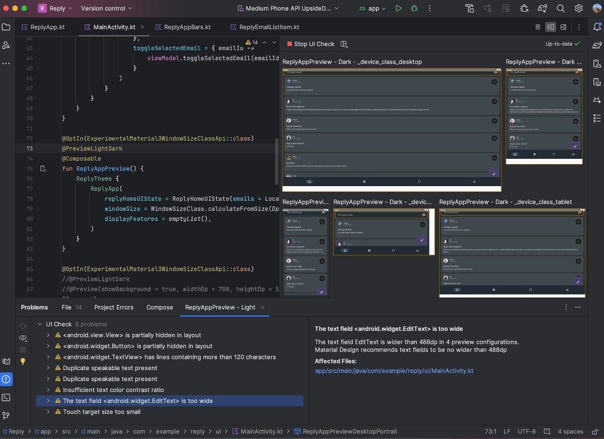Switch editor to Design-only view mode
Screen dimensions: 604x439
(x=563, y=27)
